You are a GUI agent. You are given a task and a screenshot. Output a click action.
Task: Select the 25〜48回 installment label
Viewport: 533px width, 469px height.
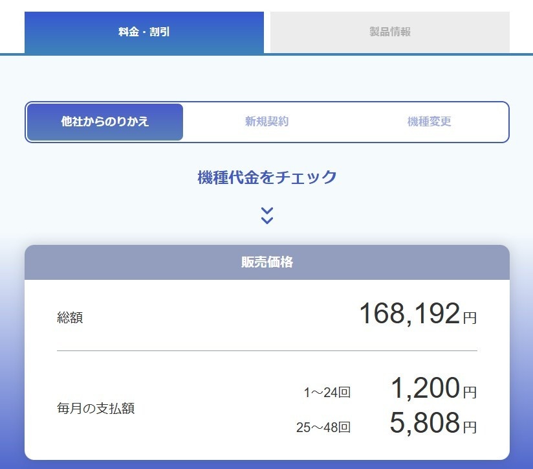coord(323,427)
